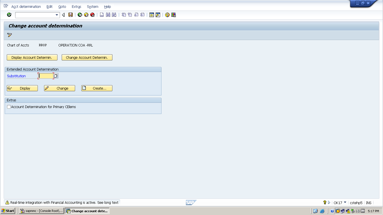Open the OK17 status bar dropdown

click(345, 202)
